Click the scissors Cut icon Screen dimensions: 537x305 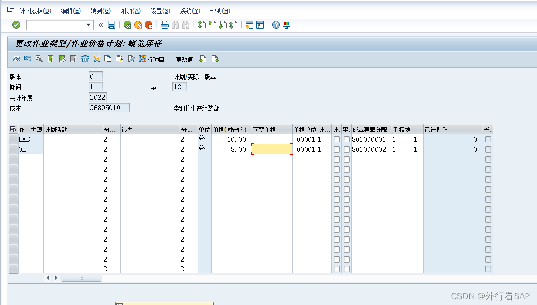coord(97,59)
